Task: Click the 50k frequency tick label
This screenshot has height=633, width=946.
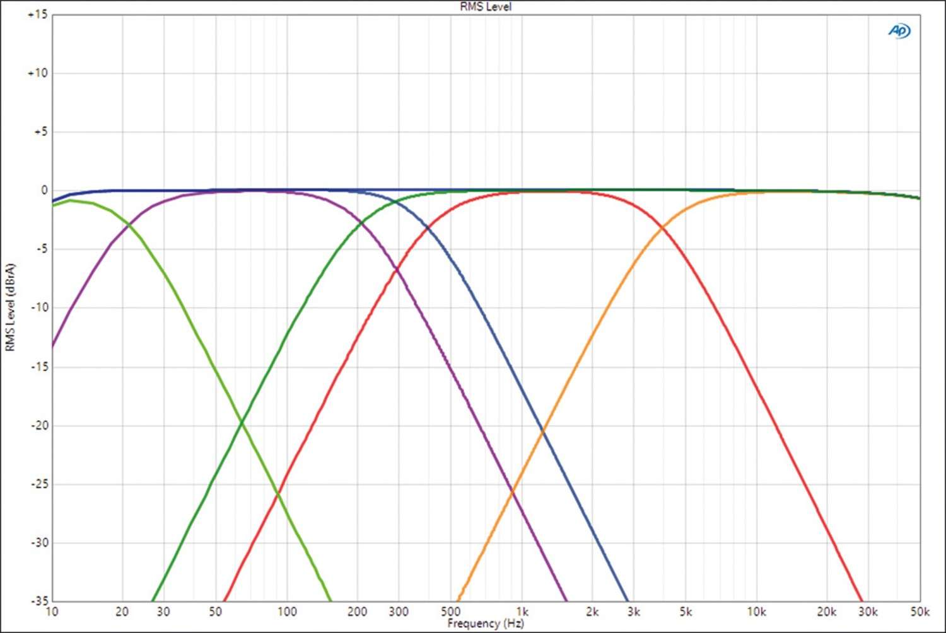Action: 920,612
